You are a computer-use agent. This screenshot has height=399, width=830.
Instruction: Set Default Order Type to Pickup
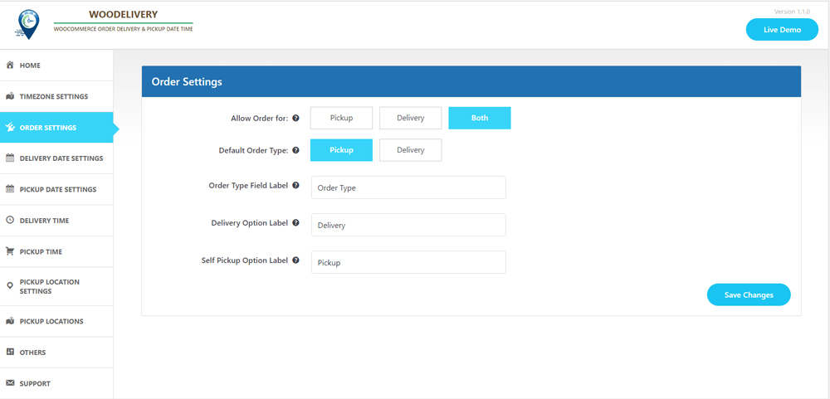[341, 150]
